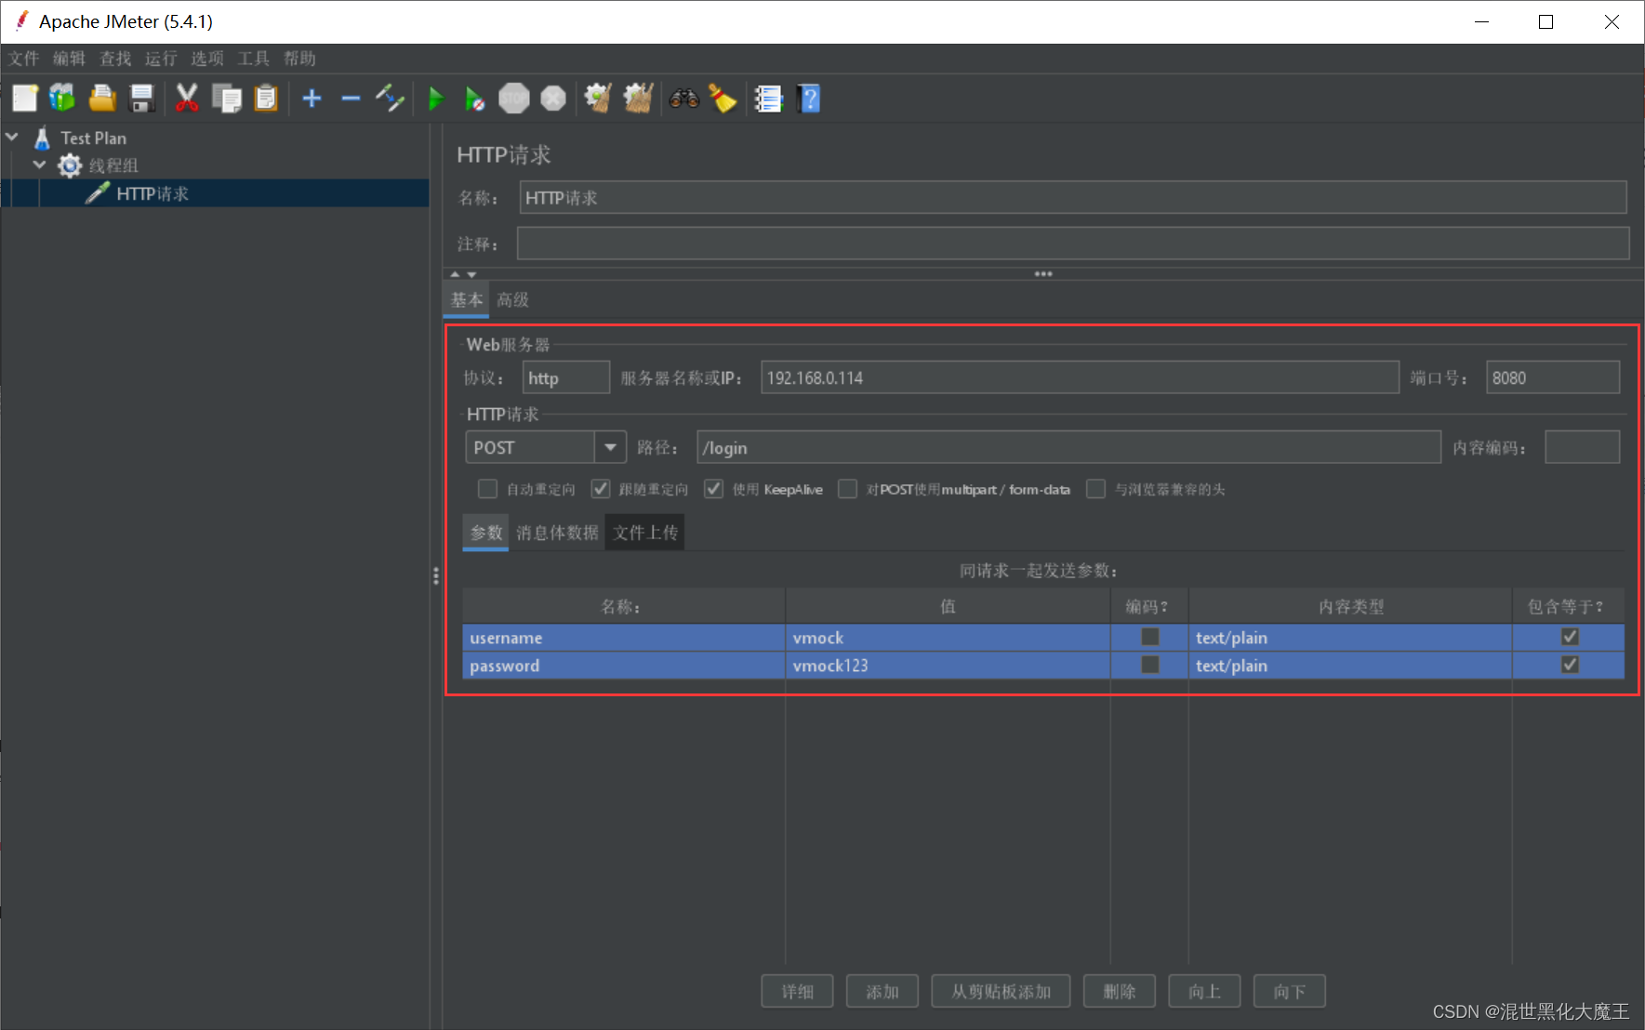Click the 服务器名称或IP input field
This screenshot has height=1030, width=1645.
pos(1080,377)
